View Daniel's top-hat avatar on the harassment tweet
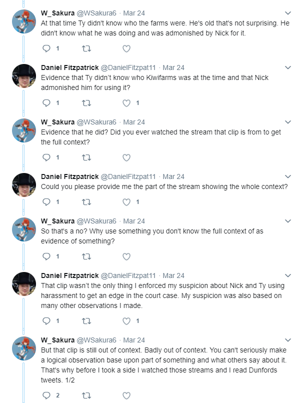This screenshot has height=403, width=303. click(x=24, y=283)
